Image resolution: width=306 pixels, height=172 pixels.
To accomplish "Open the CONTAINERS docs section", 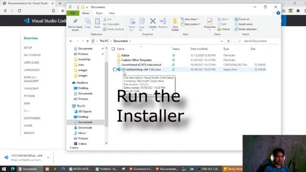I will [32, 118].
